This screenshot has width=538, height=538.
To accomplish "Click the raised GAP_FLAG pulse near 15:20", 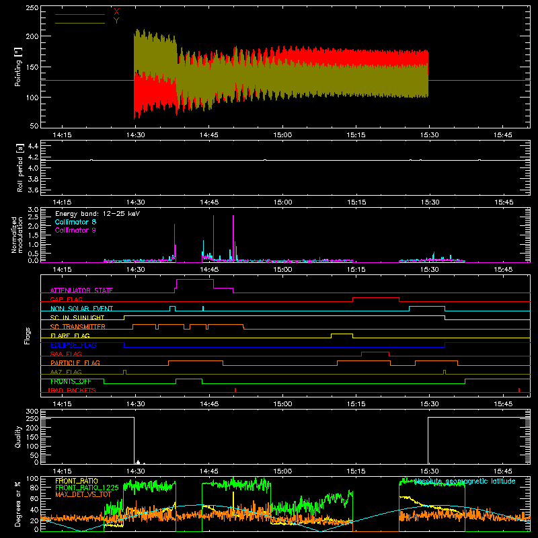I will pyautogui.click(x=376, y=298).
